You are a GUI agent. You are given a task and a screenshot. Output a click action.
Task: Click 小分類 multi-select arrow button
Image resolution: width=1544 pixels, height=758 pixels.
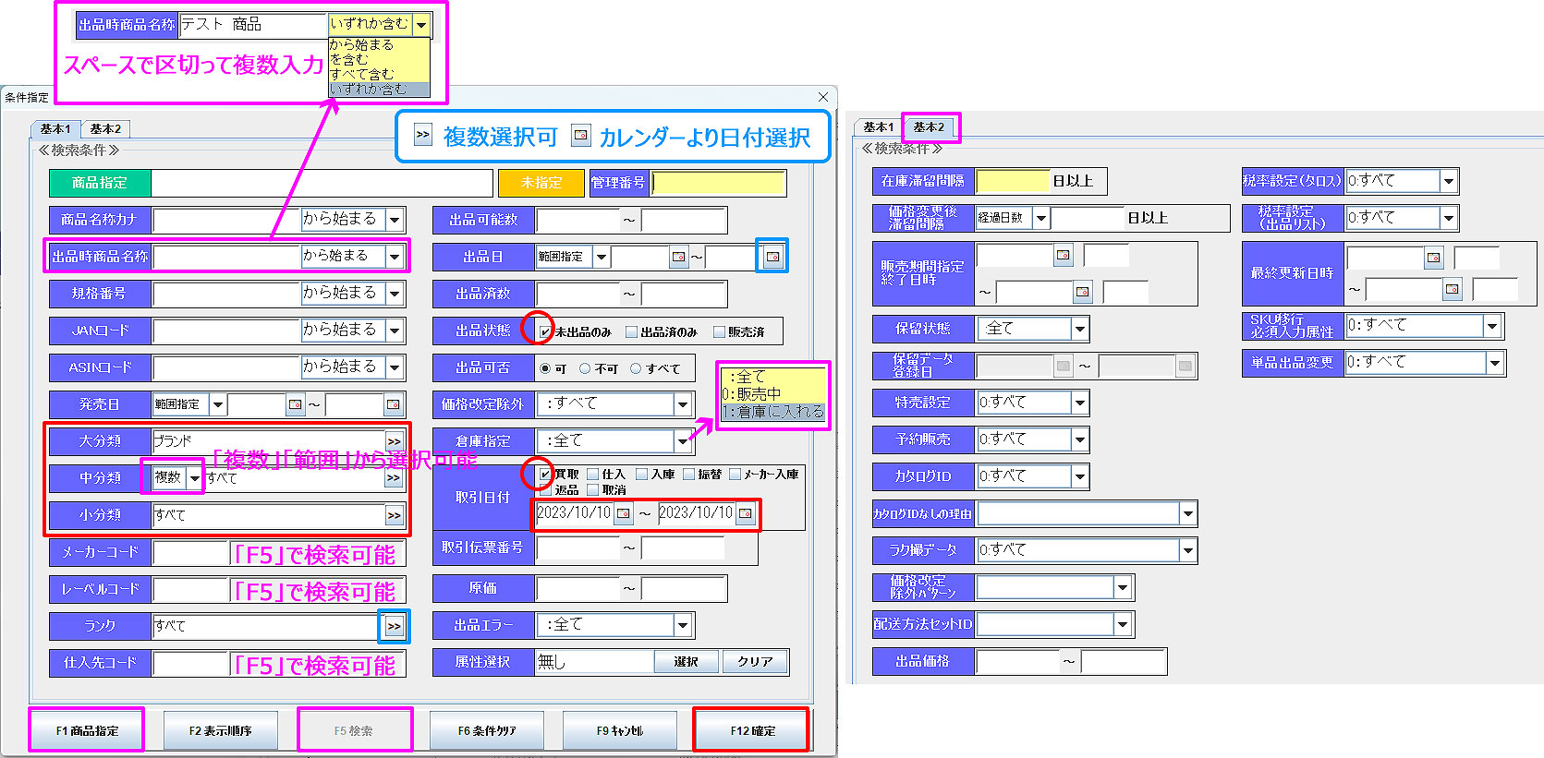[395, 515]
